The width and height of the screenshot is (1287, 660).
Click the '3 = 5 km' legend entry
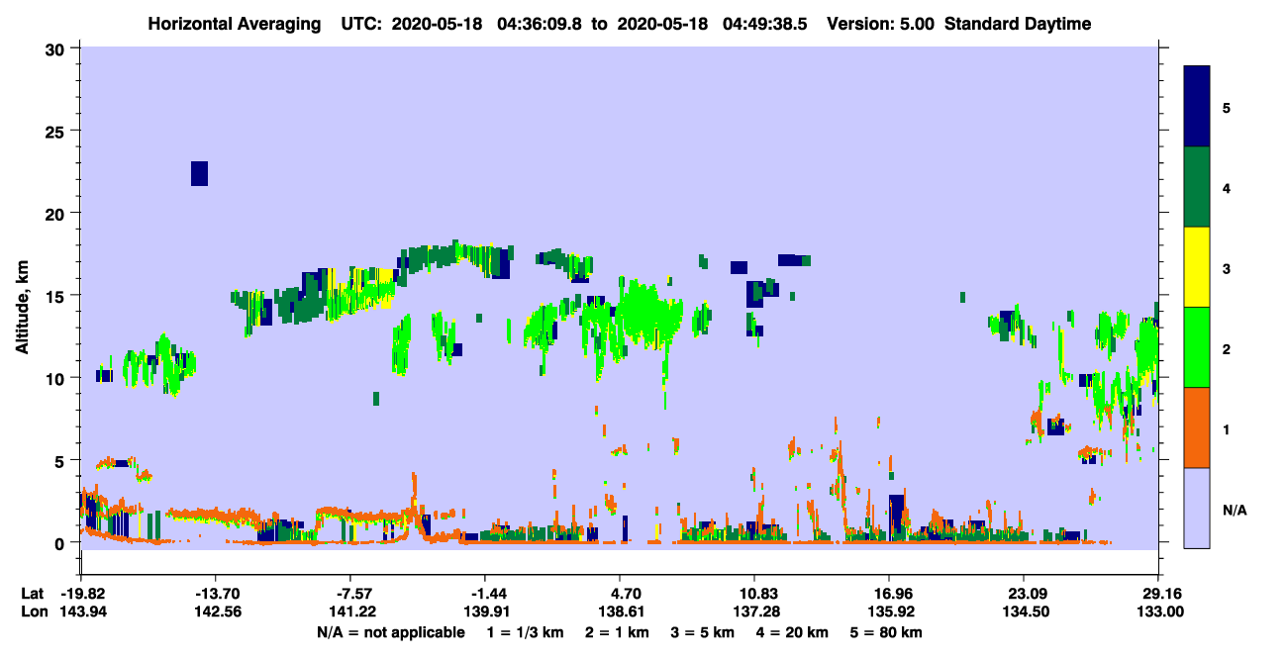click(702, 632)
